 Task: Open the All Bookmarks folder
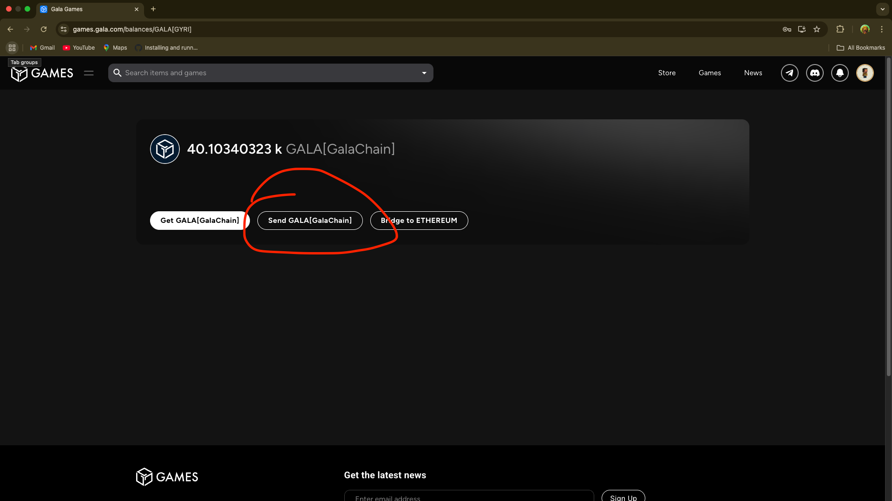(861, 48)
